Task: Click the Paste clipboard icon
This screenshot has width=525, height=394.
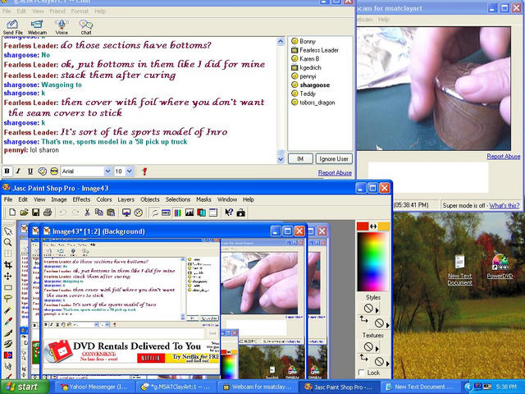Action: coord(111,213)
